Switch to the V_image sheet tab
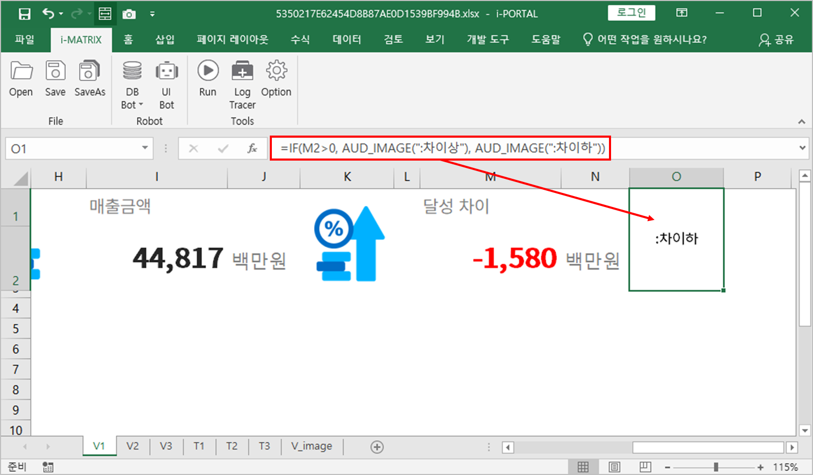Image resolution: width=813 pixels, height=475 pixels. pos(312,446)
